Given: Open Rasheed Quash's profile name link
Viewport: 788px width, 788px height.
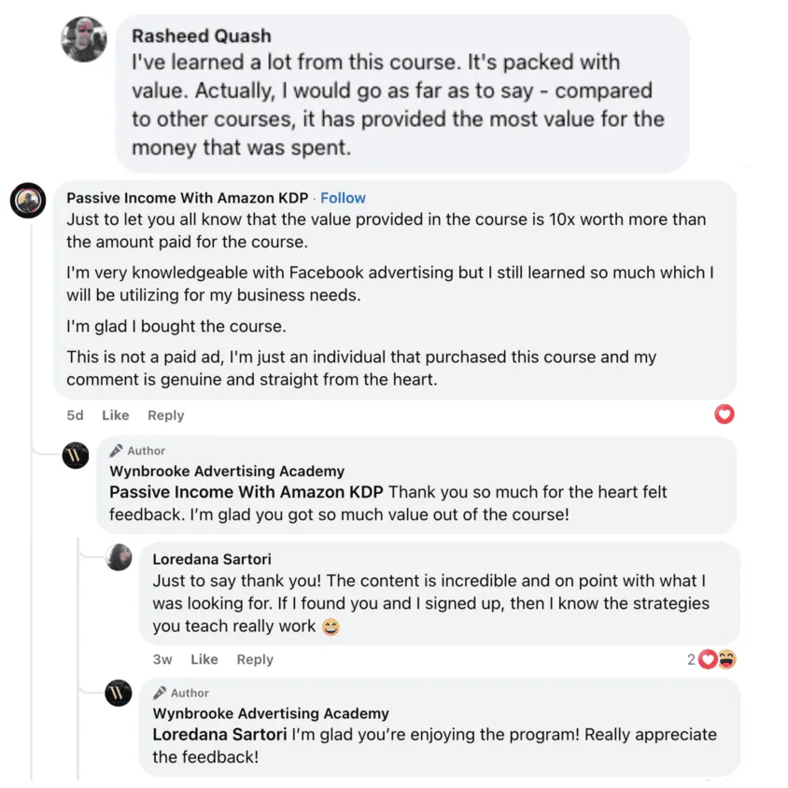Looking at the screenshot, I should tap(201, 35).
